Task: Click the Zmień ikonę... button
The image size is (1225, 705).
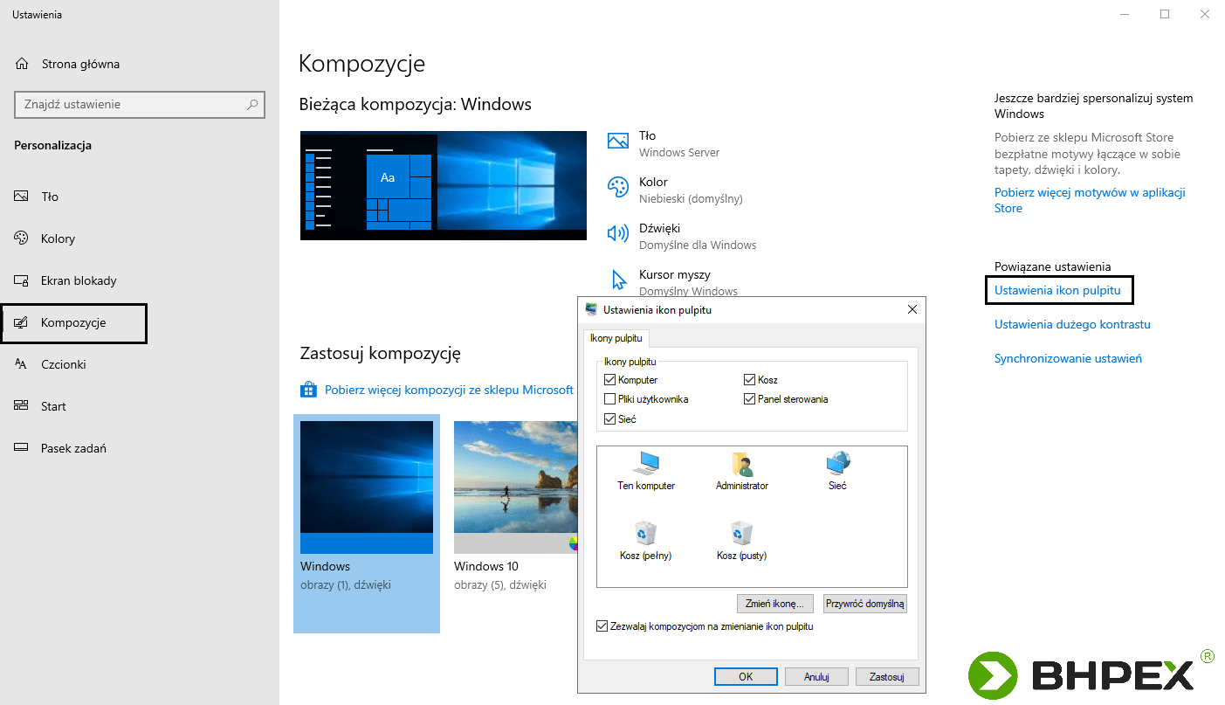Action: [x=775, y=604]
